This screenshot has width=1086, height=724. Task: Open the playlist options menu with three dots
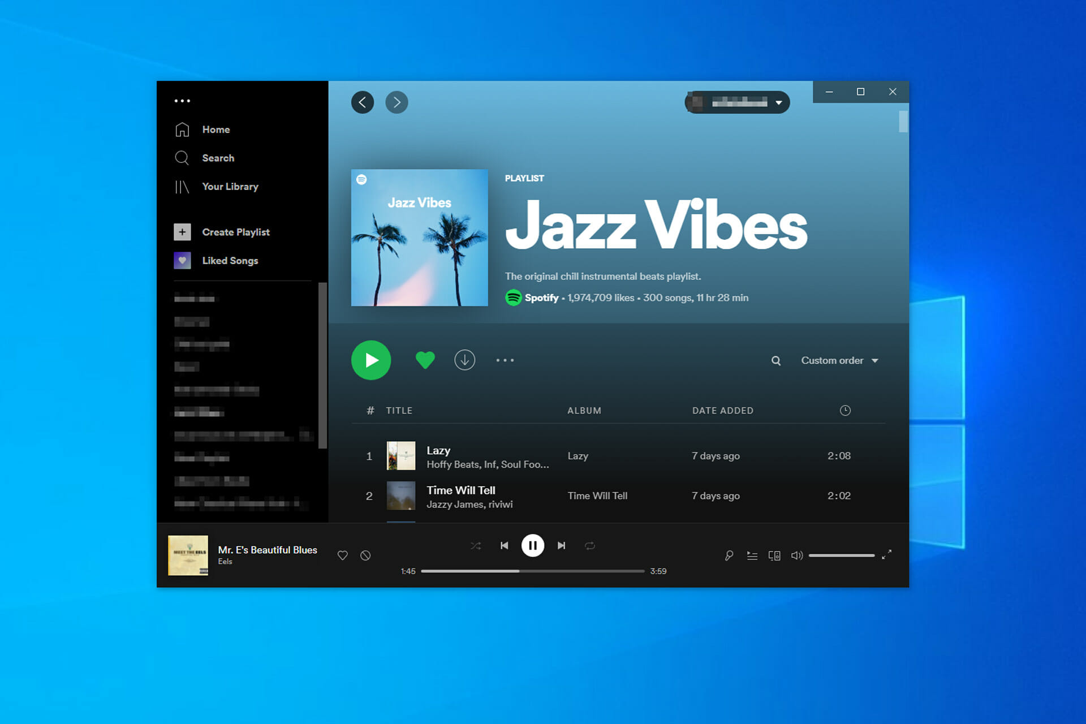pos(505,360)
